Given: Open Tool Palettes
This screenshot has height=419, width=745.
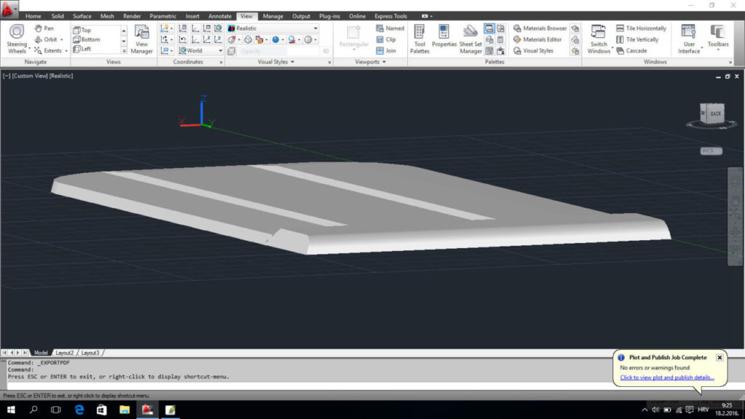Looking at the screenshot, I should [x=418, y=38].
